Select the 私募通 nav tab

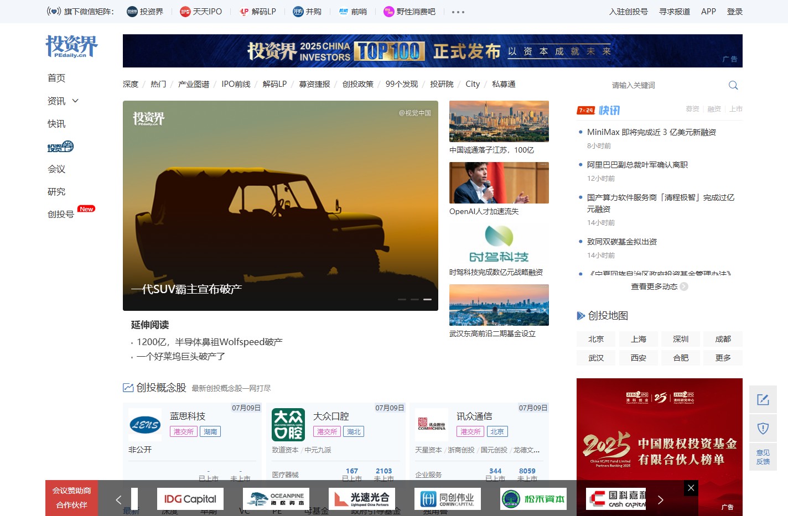[504, 84]
